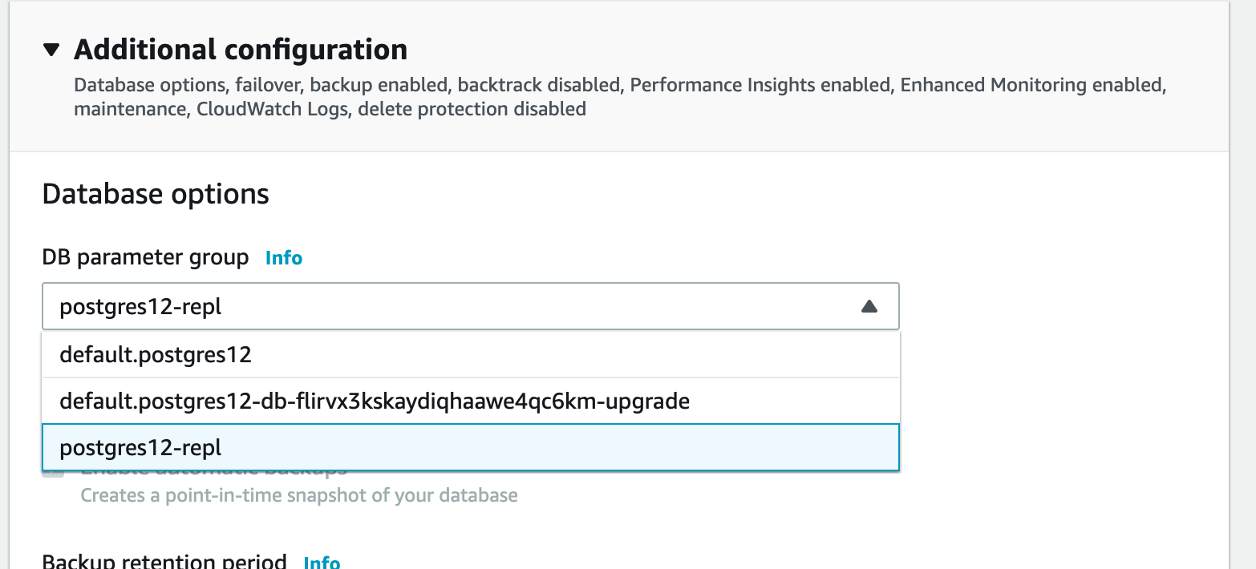Click the Database options heading
The image size is (1256, 569).
(x=156, y=195)
